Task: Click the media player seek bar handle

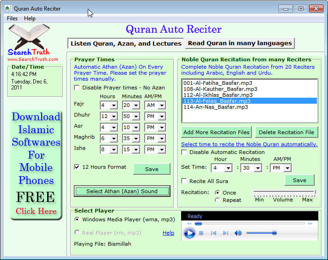Action: point(198,224)
